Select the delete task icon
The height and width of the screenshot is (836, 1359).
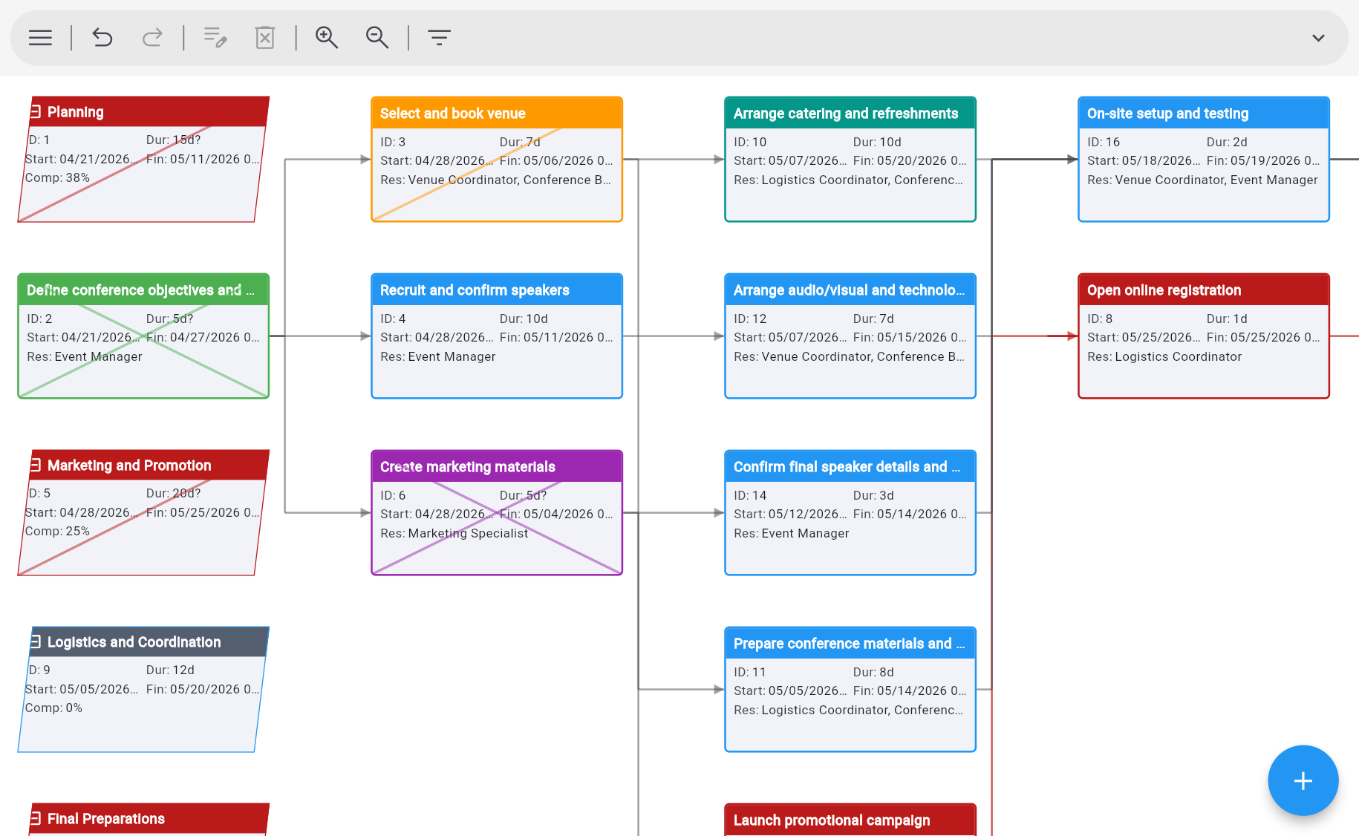tap(265, 37)
